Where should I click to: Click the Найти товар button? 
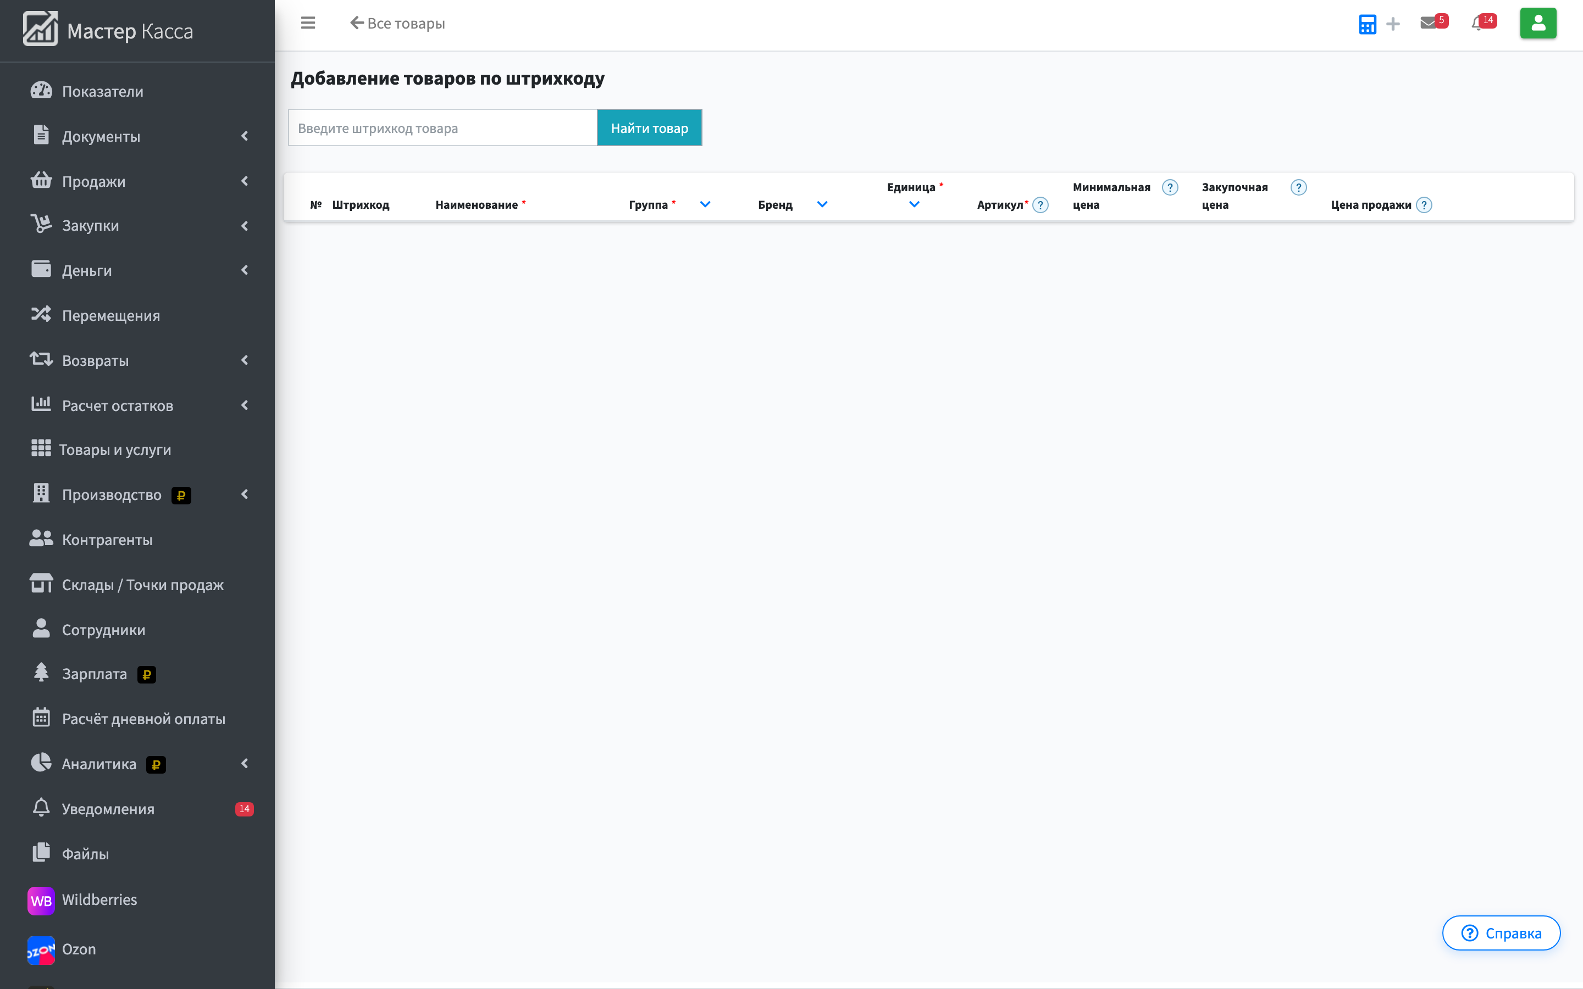point(649,128)
